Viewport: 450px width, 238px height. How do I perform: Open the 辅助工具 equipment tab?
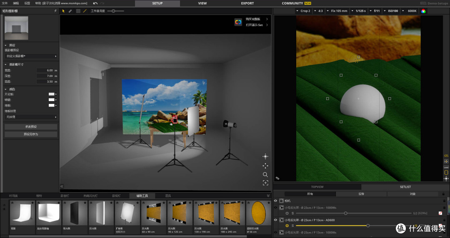[142, 196]
